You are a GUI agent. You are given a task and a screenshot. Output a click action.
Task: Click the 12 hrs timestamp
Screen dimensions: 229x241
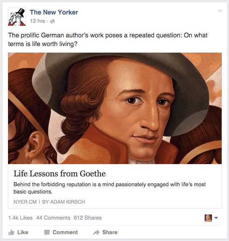37,21
